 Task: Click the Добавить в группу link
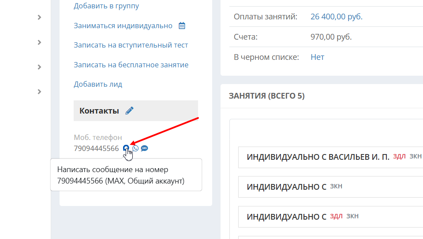tap(106, 6)
